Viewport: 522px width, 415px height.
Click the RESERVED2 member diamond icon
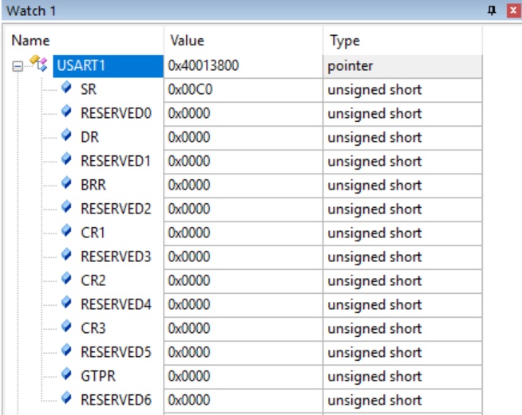[x=66, y=207]
